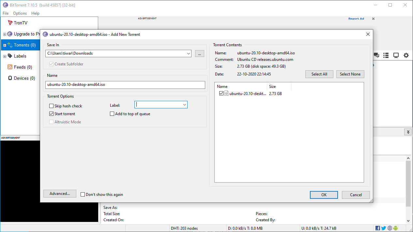
Task: Enable Skip hash check
Action: tap(52, 106)
